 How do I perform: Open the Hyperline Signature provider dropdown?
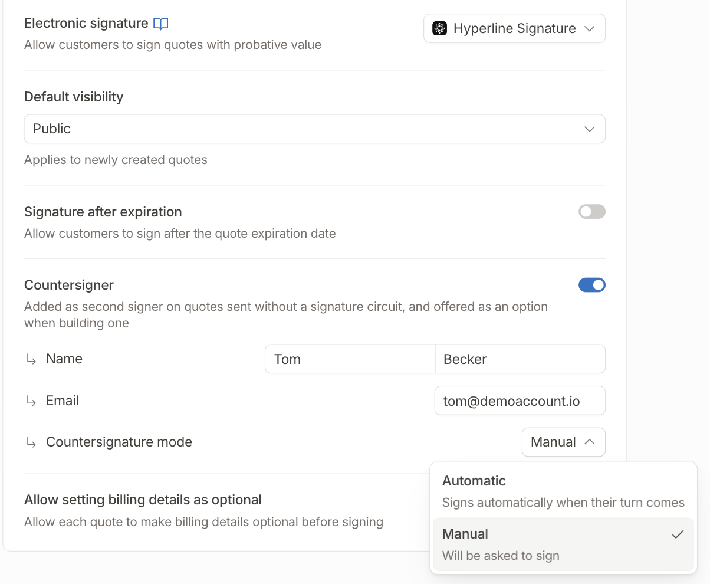tap(514, 28)
